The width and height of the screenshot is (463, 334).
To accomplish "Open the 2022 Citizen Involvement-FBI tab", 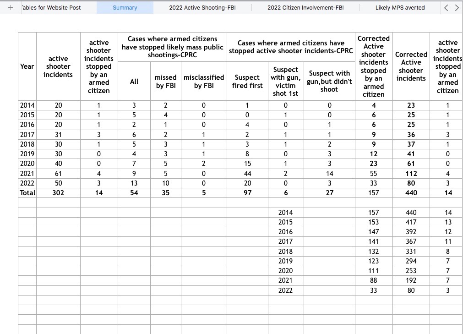I will 305,8.
